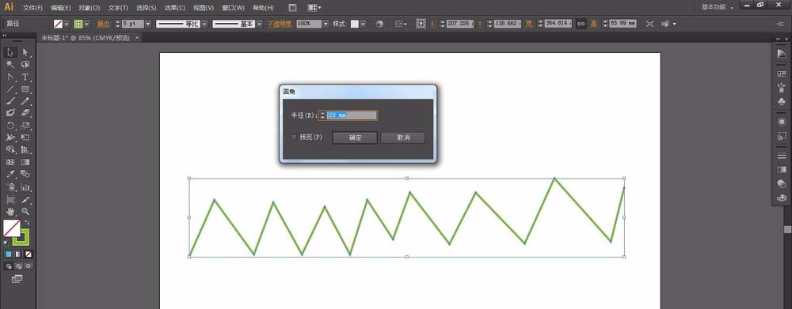Select the Hand tool

(10, 211)
